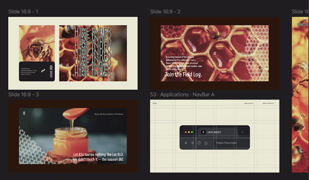Select the 'A running record of the season' paragraph
309x180 pixels.
[x=184, y=63]
